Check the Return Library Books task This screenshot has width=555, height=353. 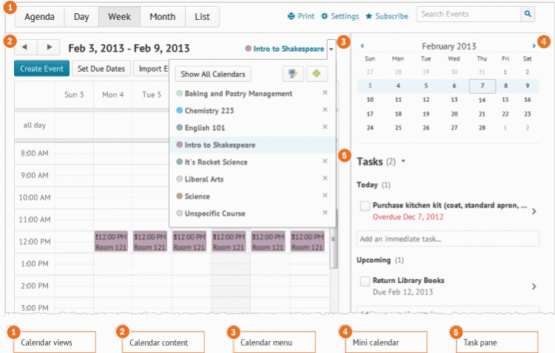tap(364, 281)
